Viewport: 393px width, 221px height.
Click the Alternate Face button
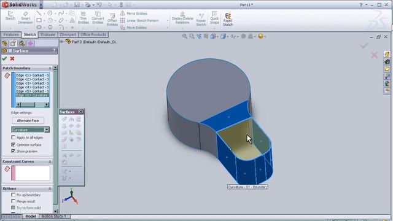(28, 120)
